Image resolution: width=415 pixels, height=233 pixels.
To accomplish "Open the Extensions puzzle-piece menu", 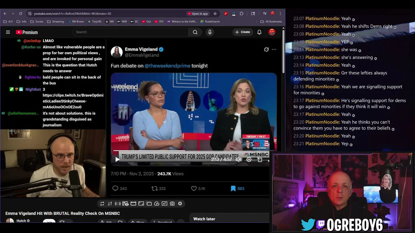I will click(242, 14).
